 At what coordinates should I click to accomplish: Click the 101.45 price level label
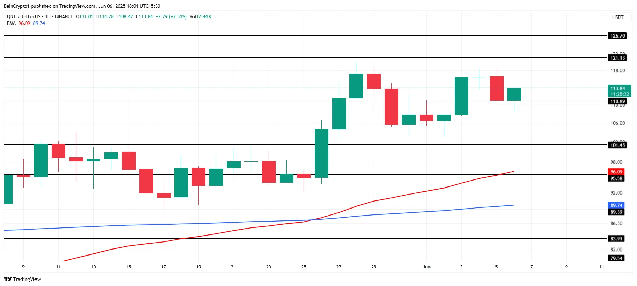point(617,145)
